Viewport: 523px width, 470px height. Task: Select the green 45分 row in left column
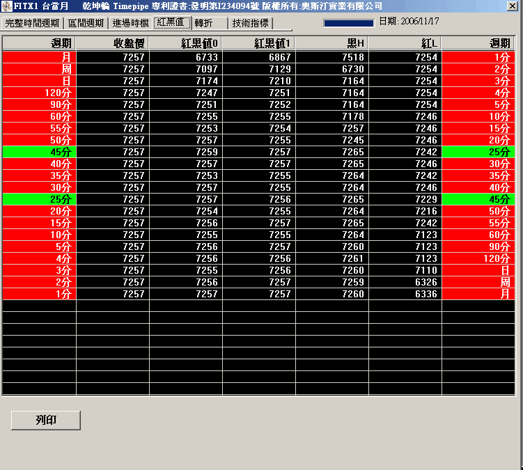[x=39, y=152]
